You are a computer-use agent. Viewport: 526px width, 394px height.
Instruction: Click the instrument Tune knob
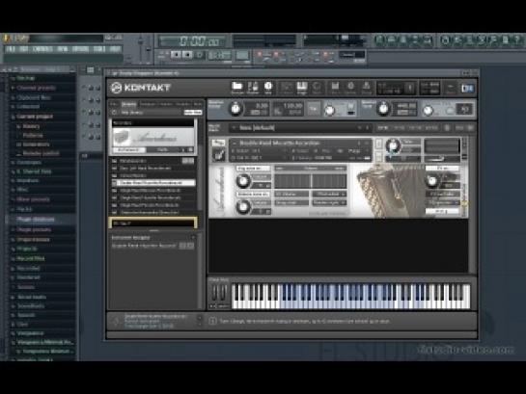(392, 146)
